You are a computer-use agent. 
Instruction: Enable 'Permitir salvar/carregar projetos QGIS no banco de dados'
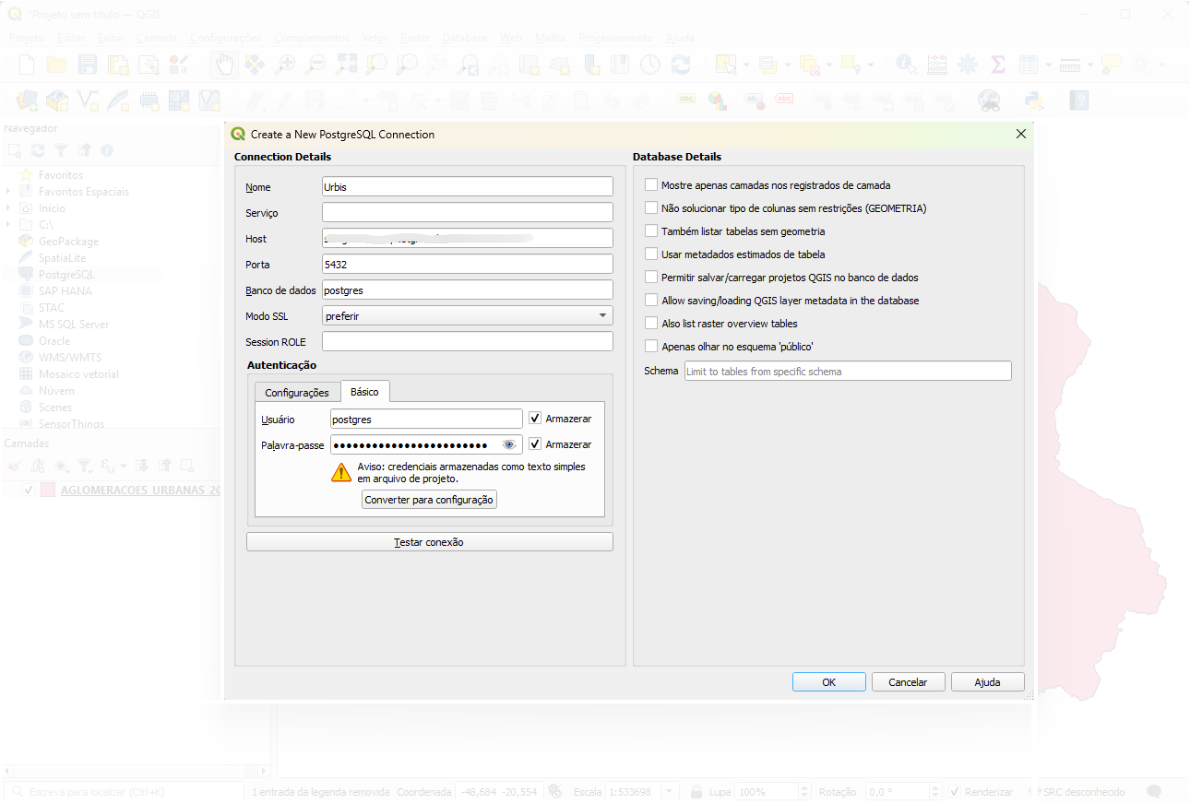tap(652, 278)
